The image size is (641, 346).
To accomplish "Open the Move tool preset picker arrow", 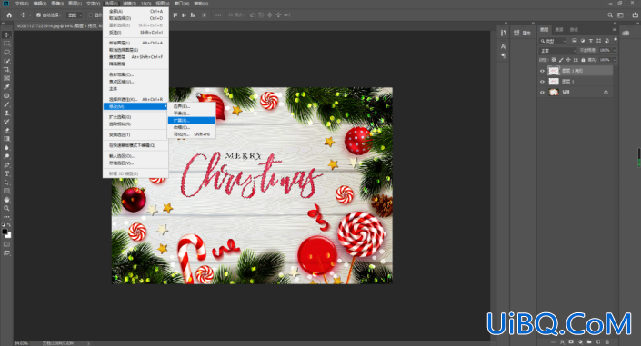I will point(30,15).
